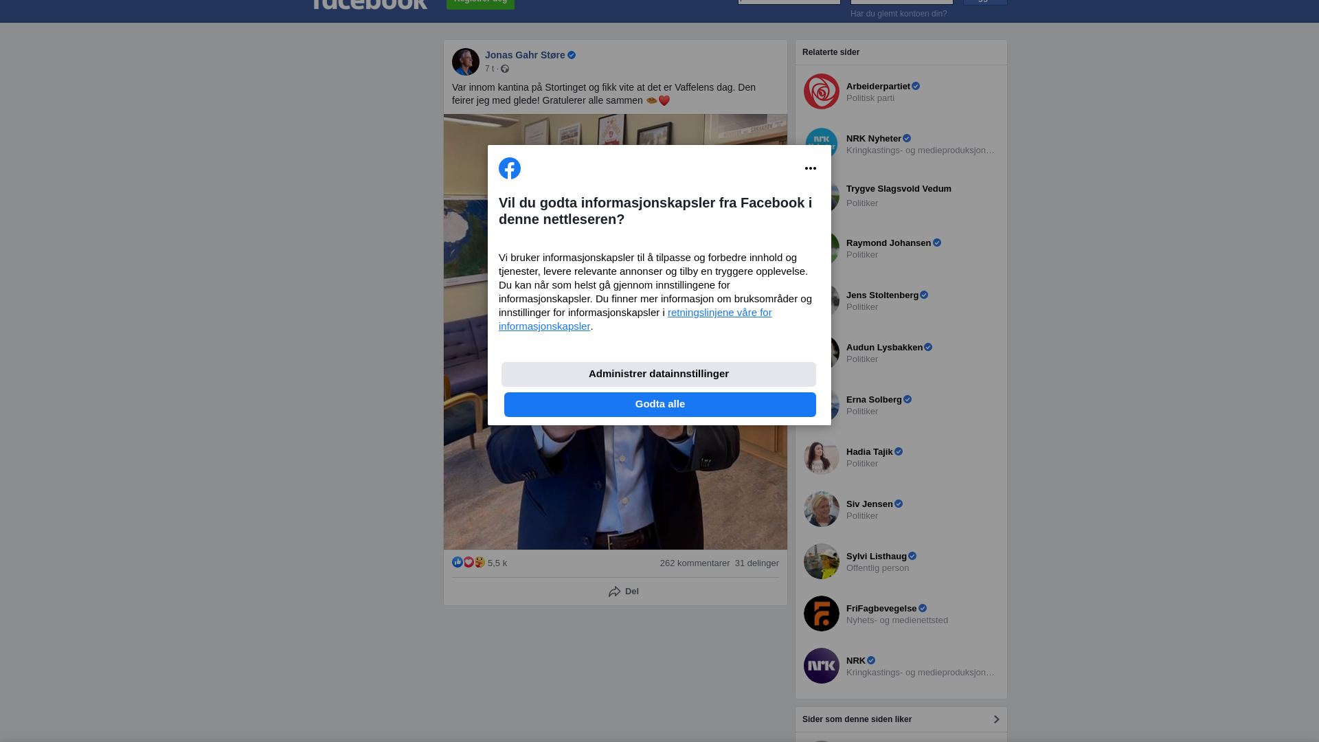
Task: Open Jonas Gahr Støre profile picture
Action: tap(466, 62)
